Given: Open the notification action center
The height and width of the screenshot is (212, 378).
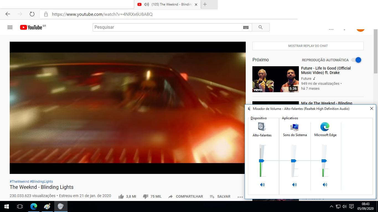Looking at the screenshot, I should tap(351, 206).
